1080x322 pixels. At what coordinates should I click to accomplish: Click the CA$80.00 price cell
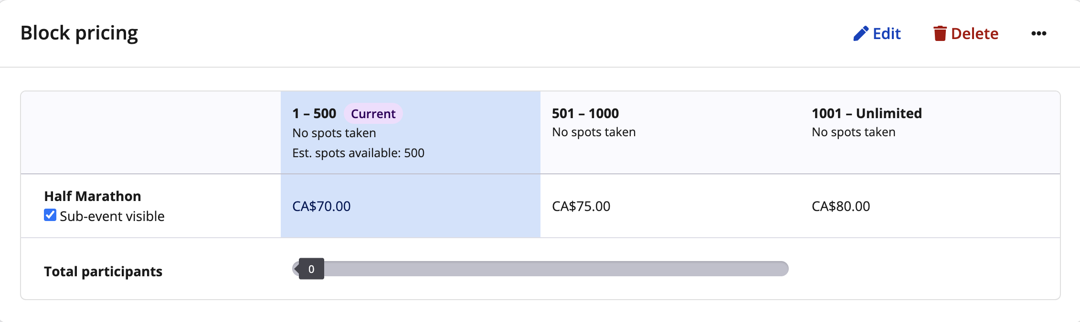(x=841, y=206)
